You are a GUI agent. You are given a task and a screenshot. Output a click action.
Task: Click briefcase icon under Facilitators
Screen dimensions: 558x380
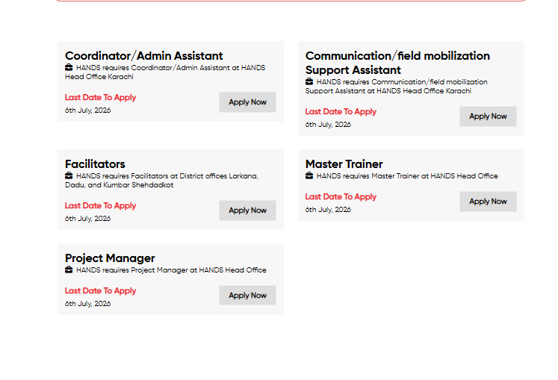69,175
